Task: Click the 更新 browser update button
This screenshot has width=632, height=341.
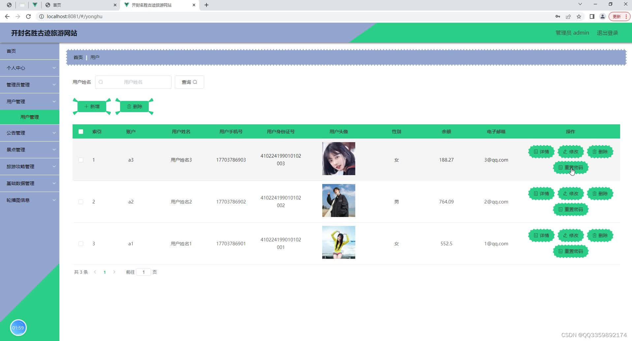Action: (x=619, y=16)
